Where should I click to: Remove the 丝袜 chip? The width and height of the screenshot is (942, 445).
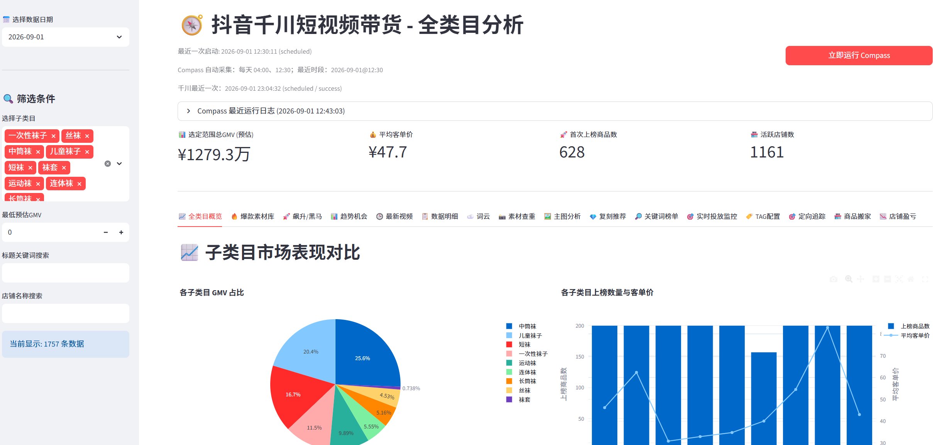(87, 136)
